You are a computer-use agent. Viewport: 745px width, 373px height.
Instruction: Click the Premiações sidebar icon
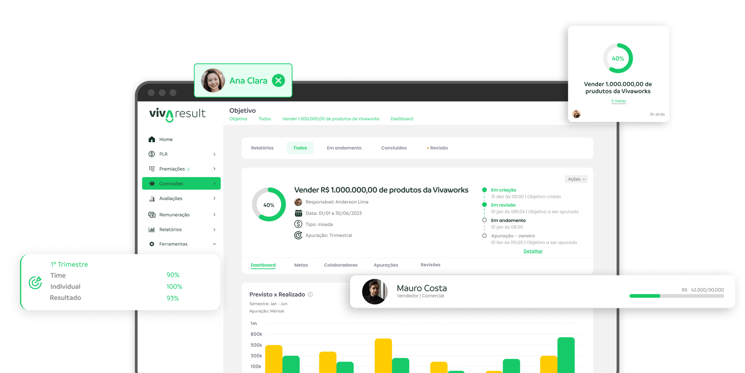click(152, 169)
